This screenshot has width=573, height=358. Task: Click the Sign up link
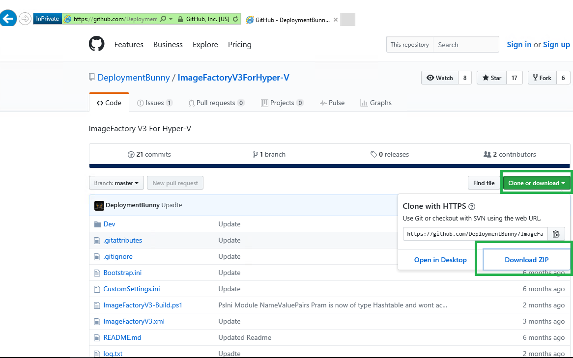point(557,45)
